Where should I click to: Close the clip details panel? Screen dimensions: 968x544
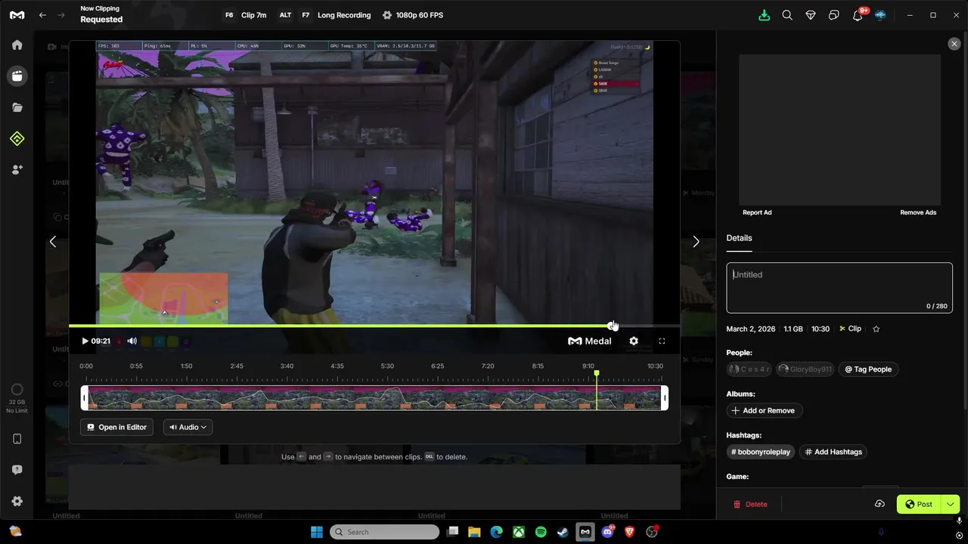pyautogui.click(x=954, y=44)
